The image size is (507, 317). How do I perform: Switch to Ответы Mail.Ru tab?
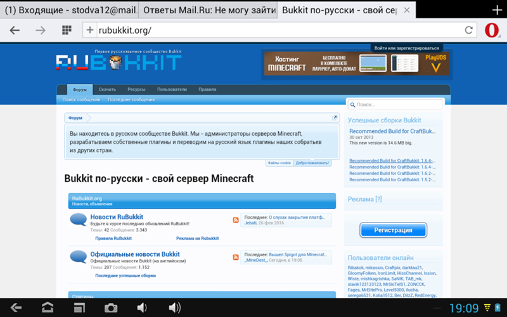208,10
